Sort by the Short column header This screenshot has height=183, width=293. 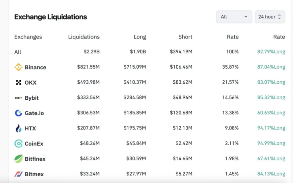[x=185, y=37]
